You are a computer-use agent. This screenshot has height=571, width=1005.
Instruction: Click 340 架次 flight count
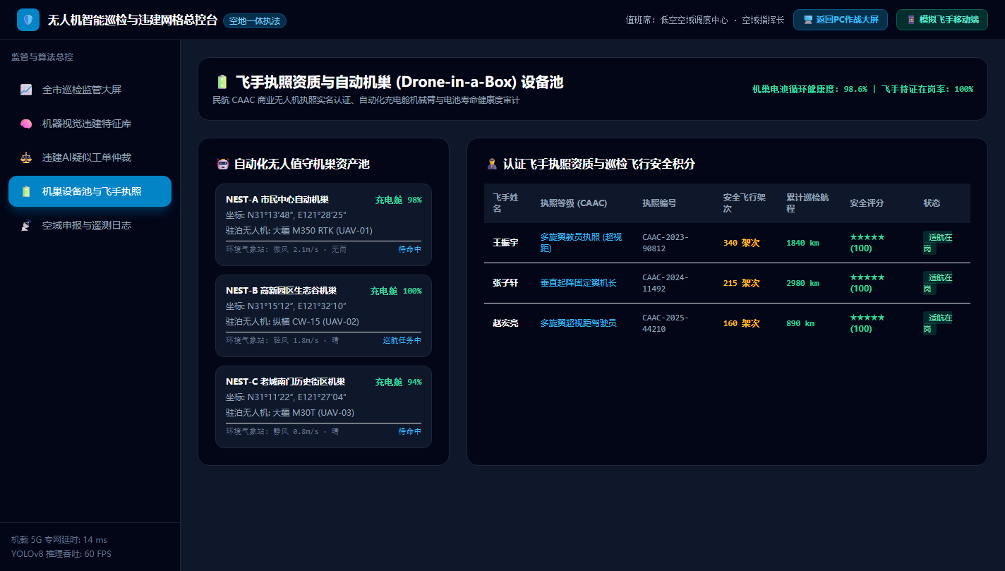coord(741,243)
